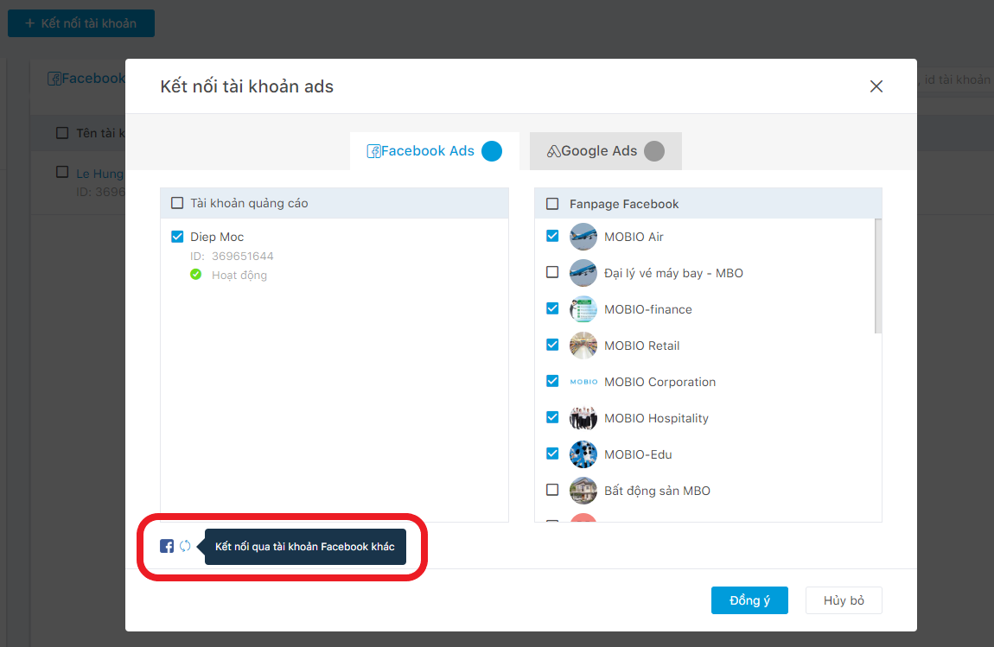
Task: Click the MOBIO Corporation label
Action: point(659,382)
